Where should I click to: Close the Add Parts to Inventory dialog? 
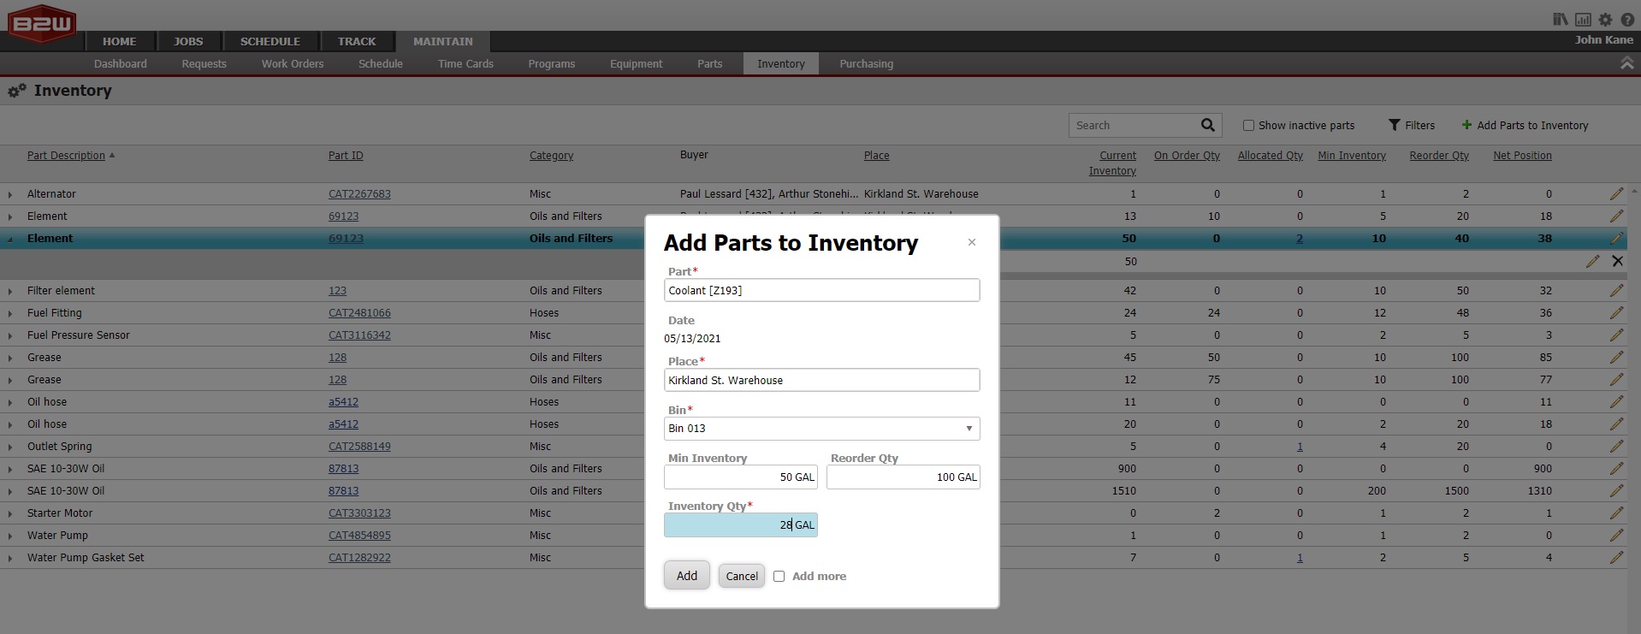pyautogui.click(x=971, y=242)
